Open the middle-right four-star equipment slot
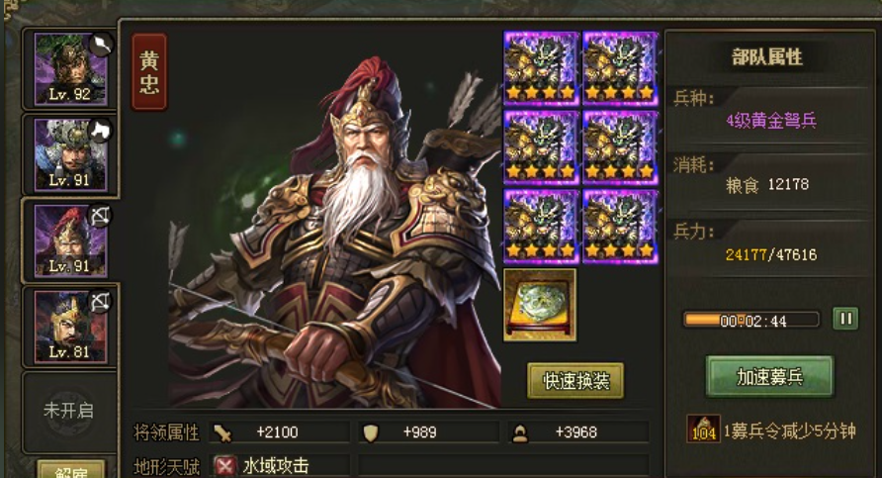The width and height of the screenshot is (882, 478). [x=620, y=146]
